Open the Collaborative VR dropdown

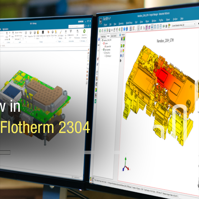(x=70, y=34)
